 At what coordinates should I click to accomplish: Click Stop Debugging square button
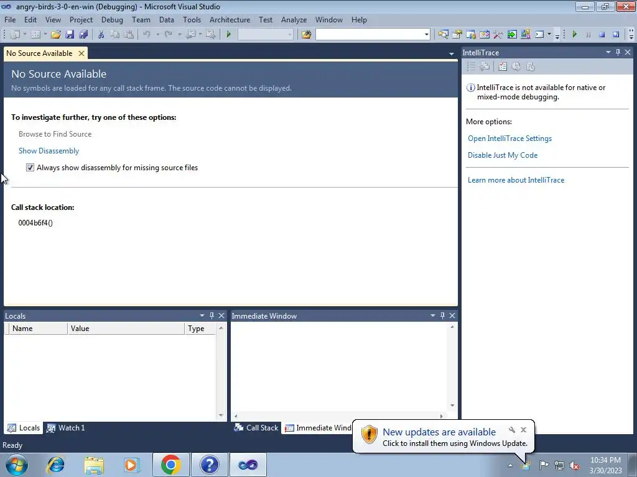(602, 35)
